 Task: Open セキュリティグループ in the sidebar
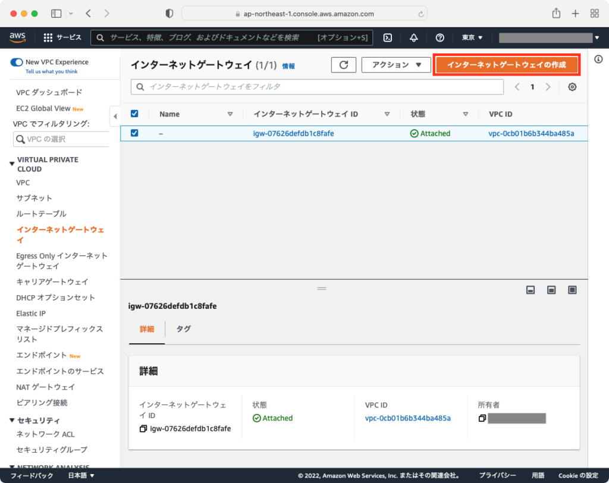[52, 450]
